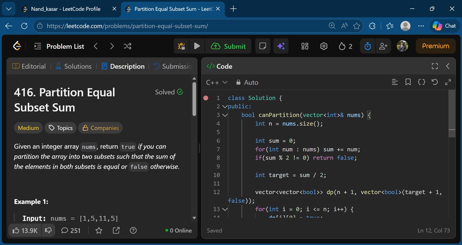Open the Editorial tab
This screenshot has width=462, height=245.
33,66
